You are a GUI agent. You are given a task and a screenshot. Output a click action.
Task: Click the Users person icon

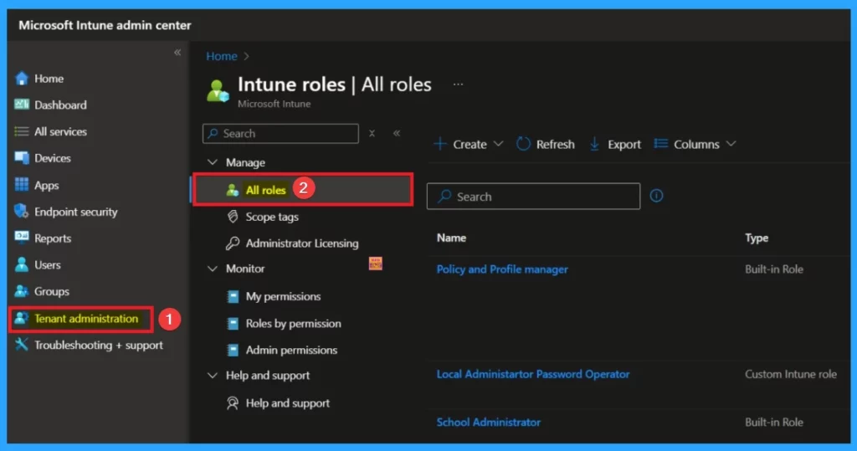(21, 264)
